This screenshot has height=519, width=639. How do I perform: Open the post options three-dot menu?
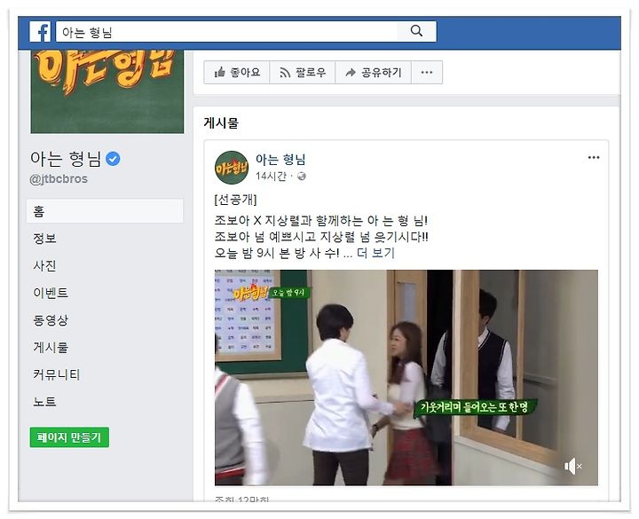594,158
